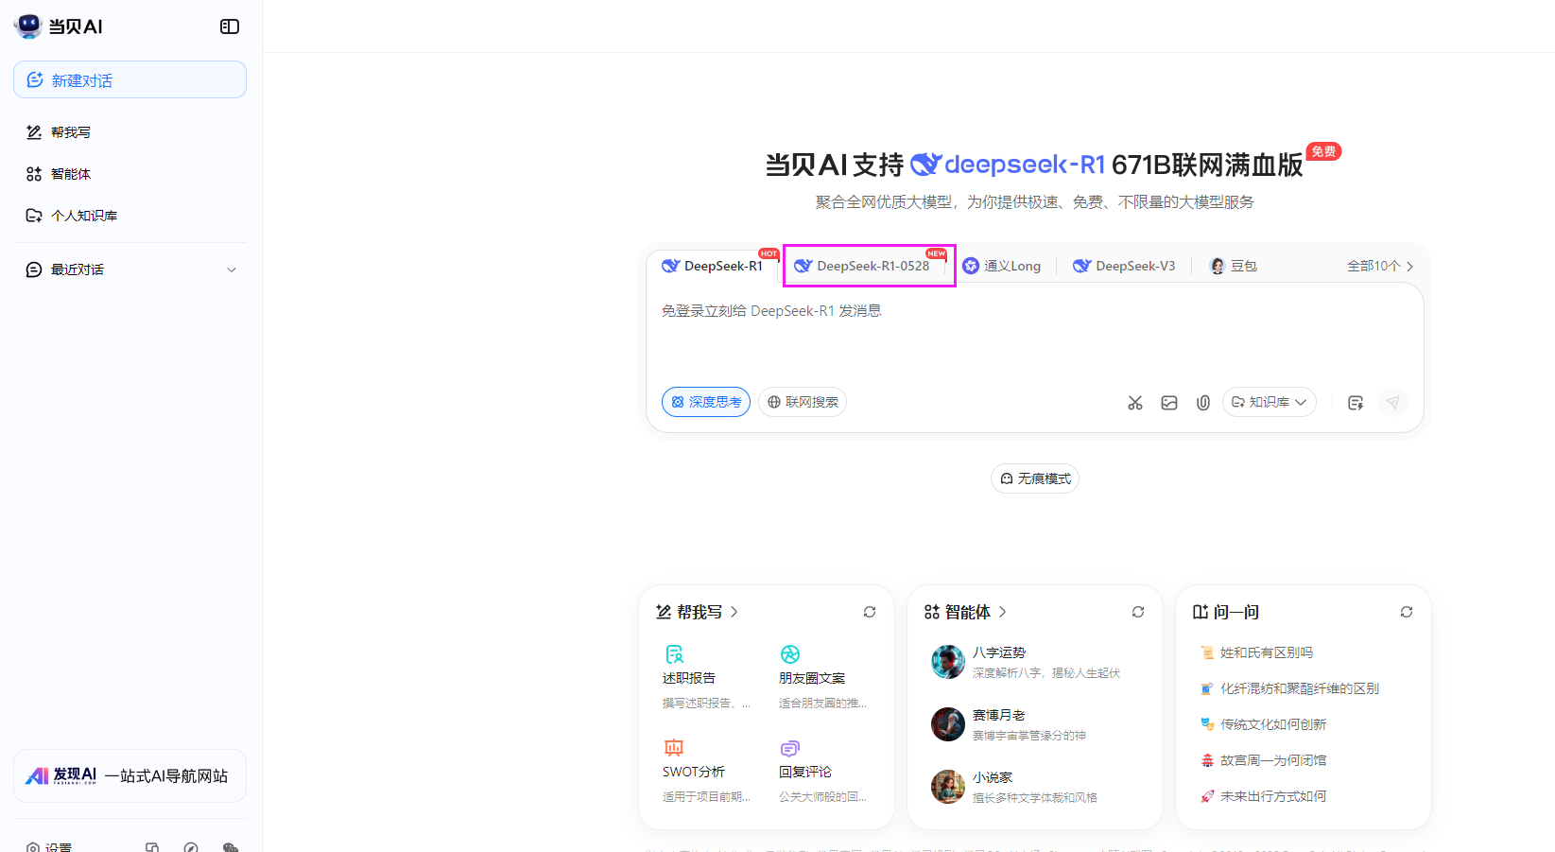This screenshot has width=1555, height=852.
Task: Open the 发现AI navigation site banner
Action: (130, 776)
